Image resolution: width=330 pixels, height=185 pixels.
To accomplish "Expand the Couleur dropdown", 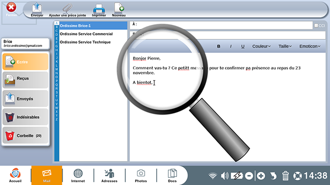I will click(x=261, y=46).
